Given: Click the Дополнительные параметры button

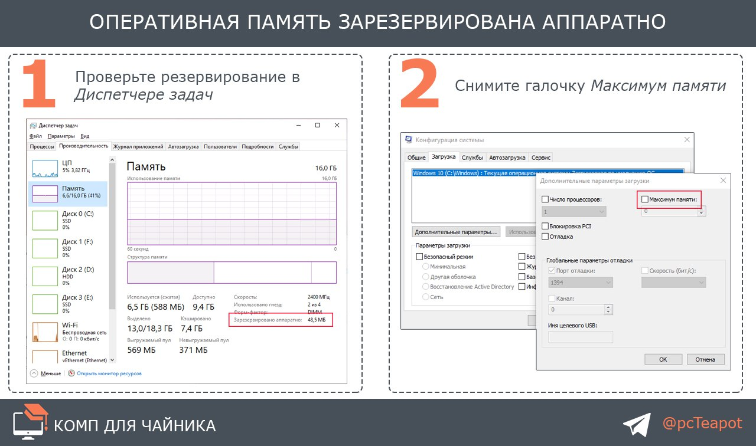Looking at the screenshot, I should point(457,232).
